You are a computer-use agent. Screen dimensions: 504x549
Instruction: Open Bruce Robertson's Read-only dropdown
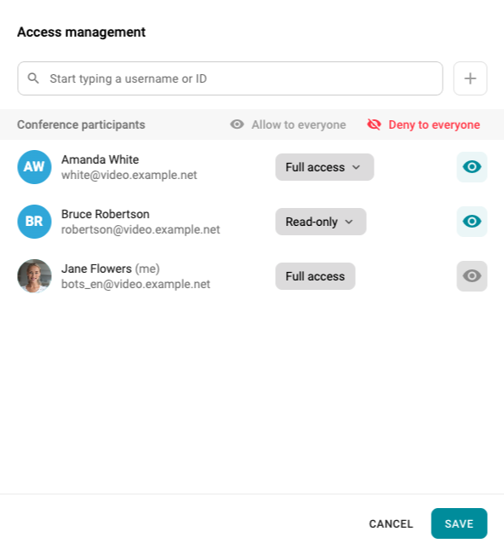click(x=321, y=222)
